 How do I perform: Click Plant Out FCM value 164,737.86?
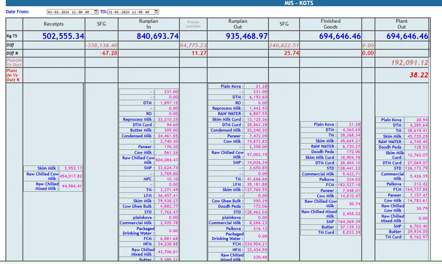pos(416,190)
